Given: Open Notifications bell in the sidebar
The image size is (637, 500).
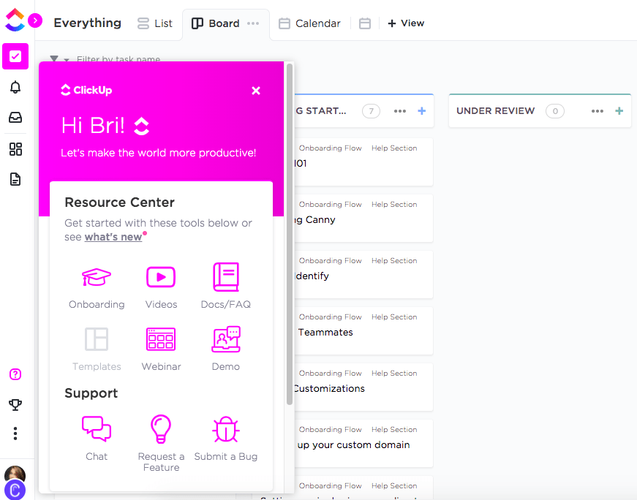Looking at the screenshot, I should coord(15,87).
